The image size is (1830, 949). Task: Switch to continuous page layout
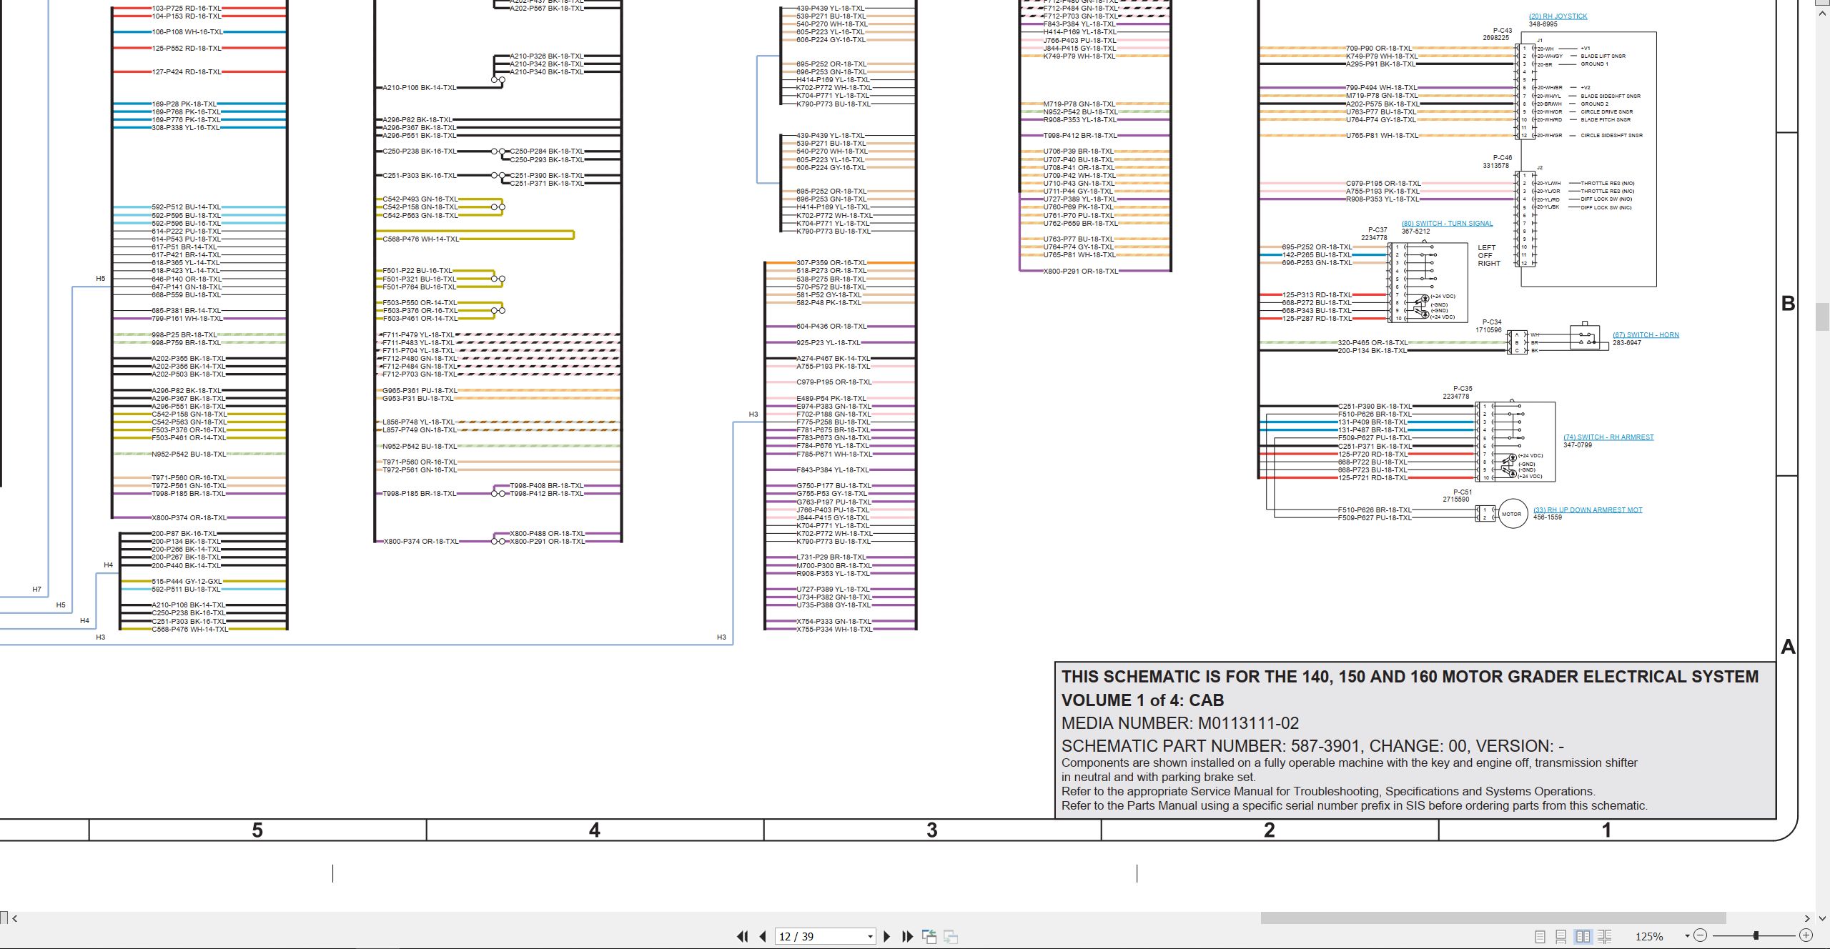(x=1561, y=936)
